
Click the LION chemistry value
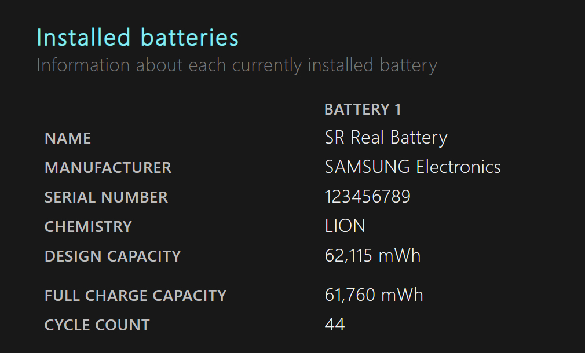click(345, 226)
